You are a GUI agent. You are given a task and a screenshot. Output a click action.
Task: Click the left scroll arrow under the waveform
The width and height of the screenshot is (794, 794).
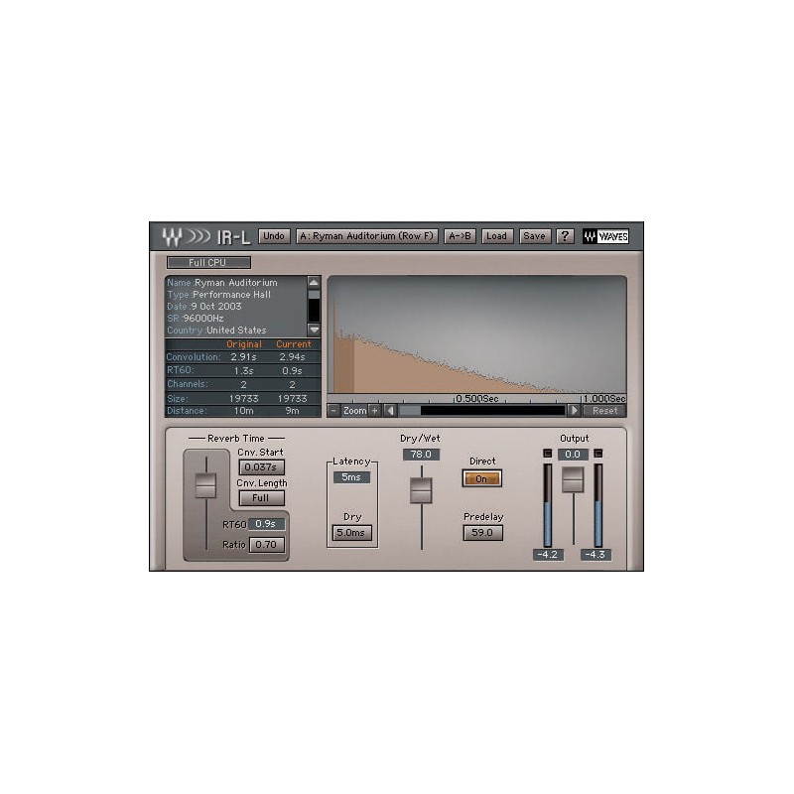(388, 409)
